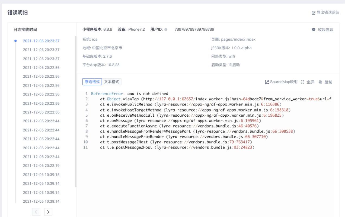Viewport: 345px width, 217px height.
Task: Click the SourceMap映射 branch icon
Action: tap(267, 82)
